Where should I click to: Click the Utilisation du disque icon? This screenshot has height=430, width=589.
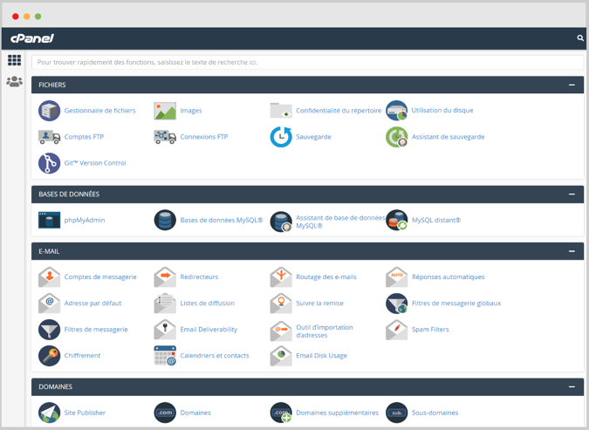[397, 111]
